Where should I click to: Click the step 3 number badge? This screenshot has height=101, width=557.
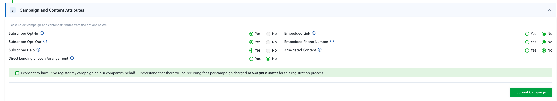[x=13, y=10]
